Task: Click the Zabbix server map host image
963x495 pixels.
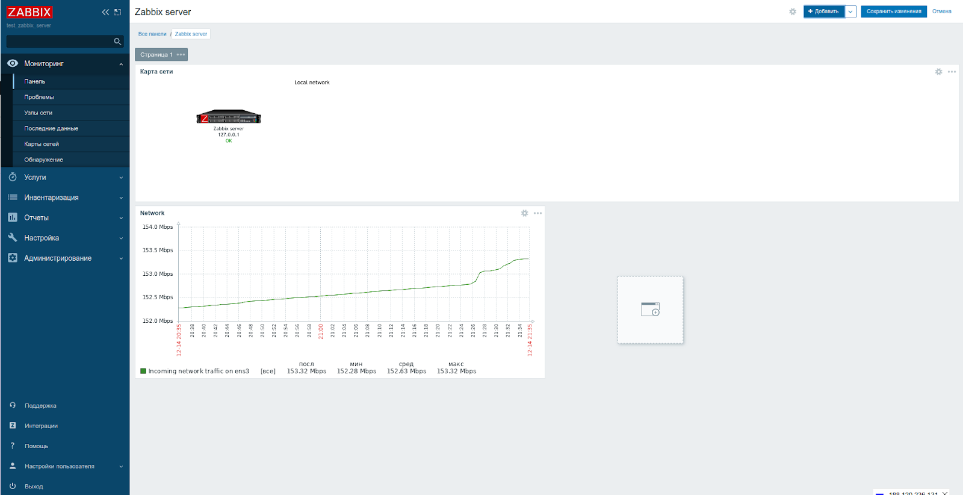Action: coord(229,117)
